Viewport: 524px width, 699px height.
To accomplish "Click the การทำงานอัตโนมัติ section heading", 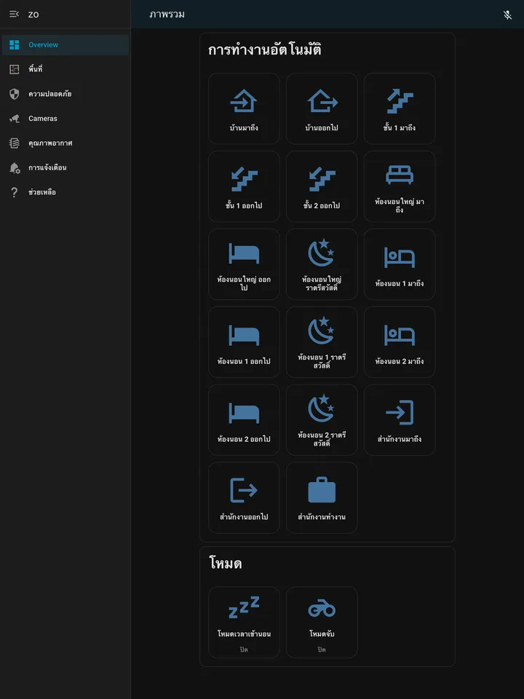I will (265, 50).
